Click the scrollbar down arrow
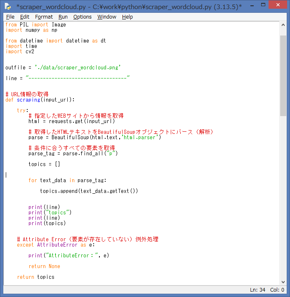 point(283,281)
